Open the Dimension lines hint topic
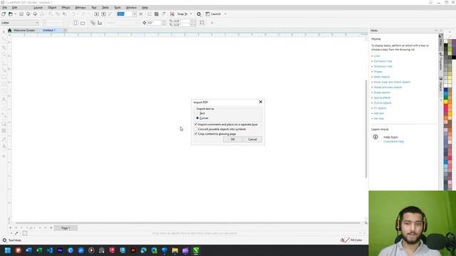 383,66
